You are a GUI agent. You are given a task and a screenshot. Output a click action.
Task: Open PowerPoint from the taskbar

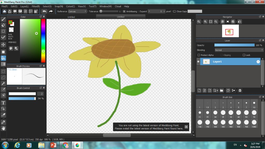point(53,145)
